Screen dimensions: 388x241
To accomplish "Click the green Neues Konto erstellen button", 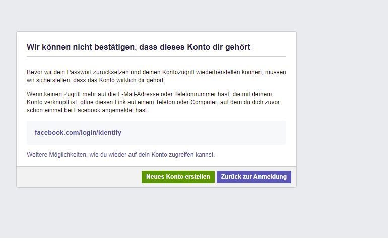I will tap(178, 177).
